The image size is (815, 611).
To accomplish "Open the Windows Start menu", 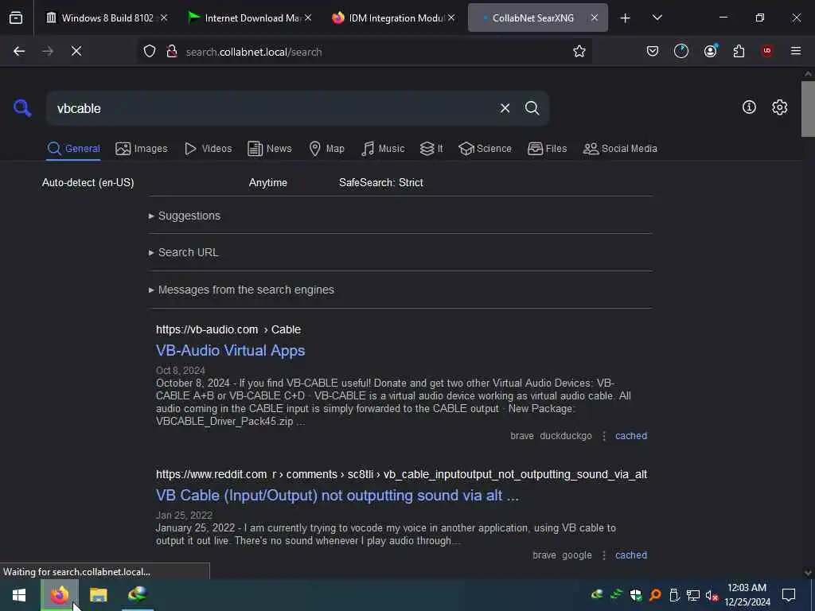I will tap(19, 595).
